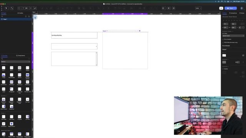246x138 pixels.
Task: Enable the Shadow checkbox
Action: pos(223,69)
